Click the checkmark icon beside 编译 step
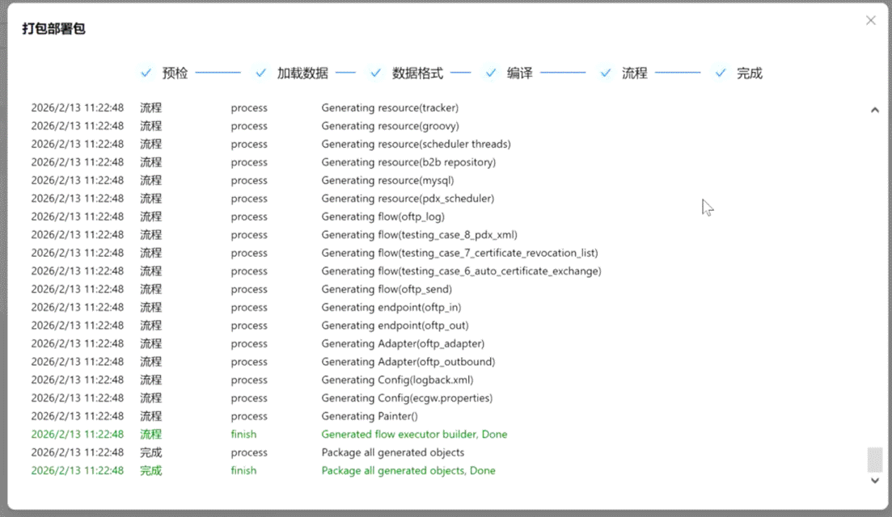The image size is (892, 517). [491, 73]
